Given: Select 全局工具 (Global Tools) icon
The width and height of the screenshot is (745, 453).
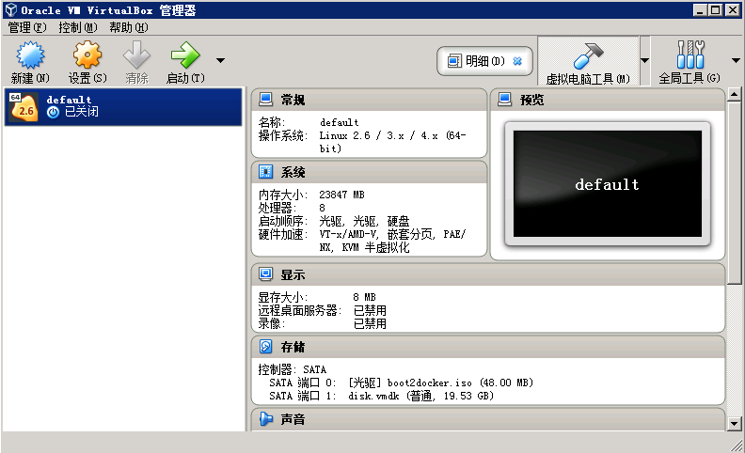Looking at the screenshot, I should 690,55.
